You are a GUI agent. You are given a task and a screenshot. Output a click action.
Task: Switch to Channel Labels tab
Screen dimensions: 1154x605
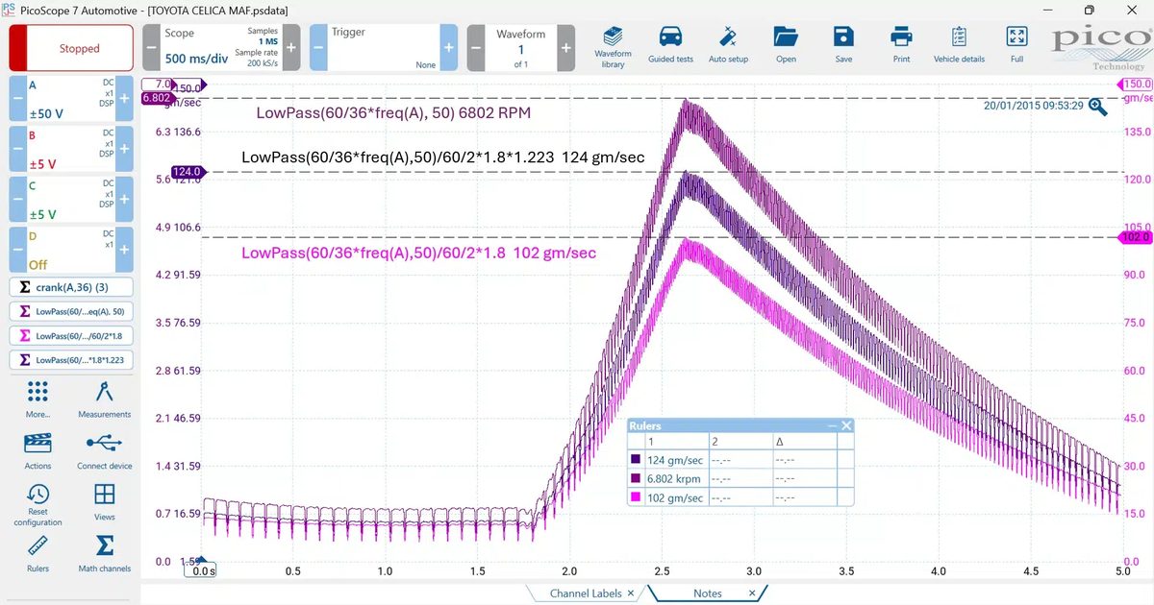click(586, 593)
